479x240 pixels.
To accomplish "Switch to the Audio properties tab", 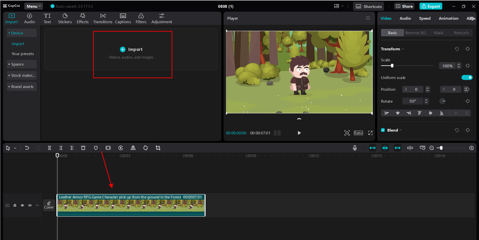I will (405, 18).
